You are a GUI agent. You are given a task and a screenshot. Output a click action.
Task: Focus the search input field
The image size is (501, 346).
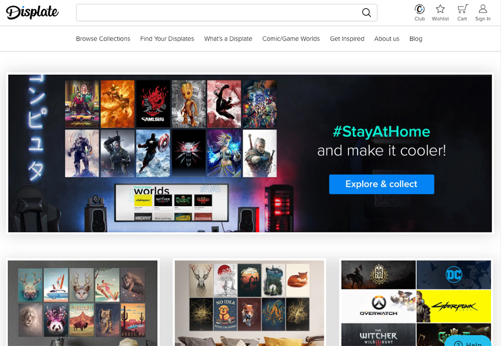(x=219, y=13)
